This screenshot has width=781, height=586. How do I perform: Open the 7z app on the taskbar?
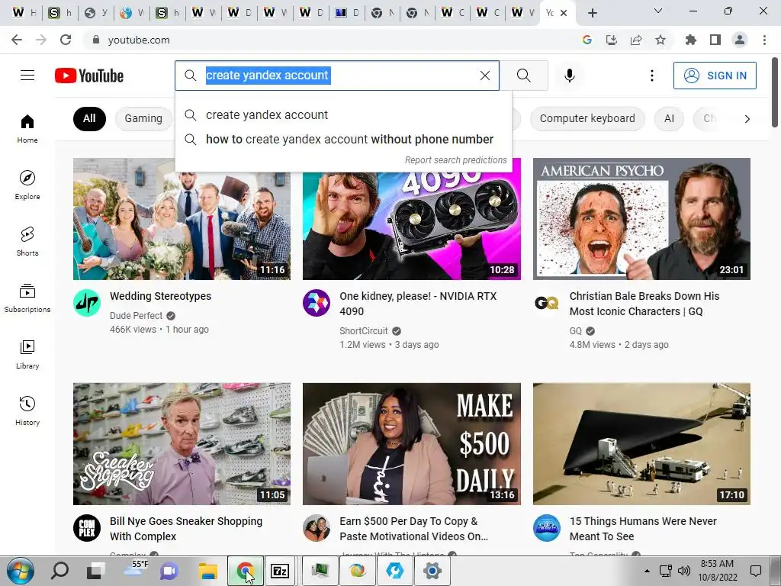[280, 571]
